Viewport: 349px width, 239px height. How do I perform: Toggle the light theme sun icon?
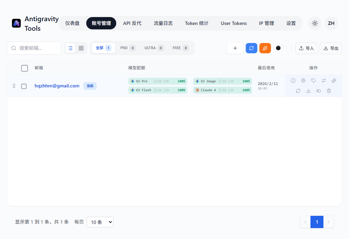click(x=315, y=23)
